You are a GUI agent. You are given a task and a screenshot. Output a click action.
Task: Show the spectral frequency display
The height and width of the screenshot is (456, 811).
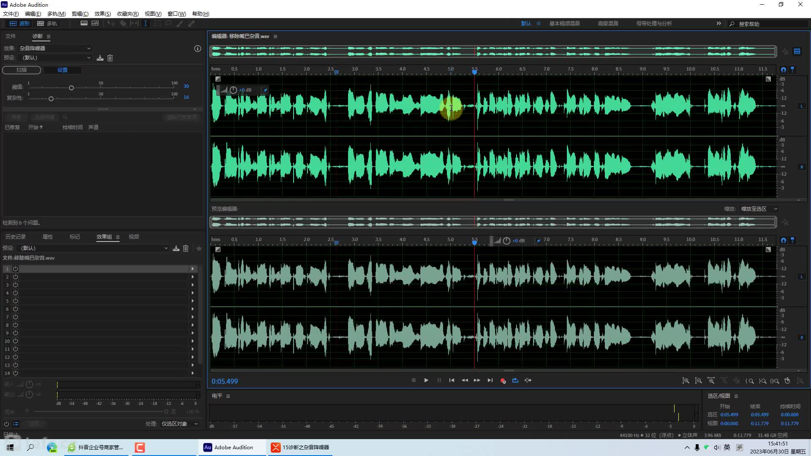coord(84,23)
